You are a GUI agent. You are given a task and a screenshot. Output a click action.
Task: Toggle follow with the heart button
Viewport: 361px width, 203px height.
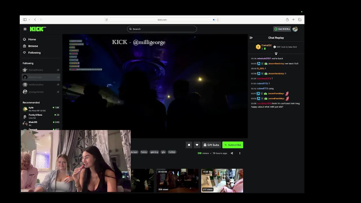click(x=197, y=145)
